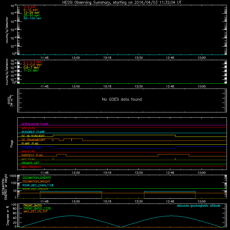Click the 12:30 tick label under decimation panel
This screenshot has height=230, width=230.
(139, 202)
